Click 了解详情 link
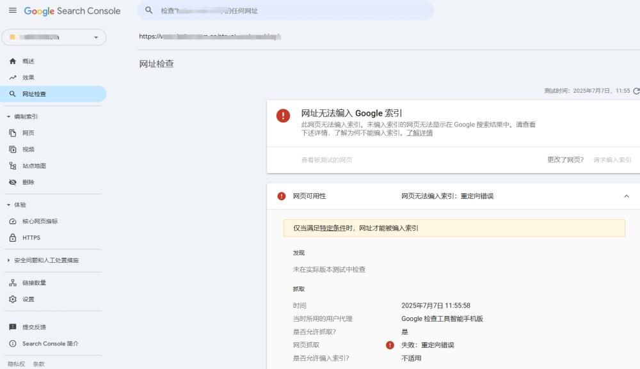 (x=420, y=133)
